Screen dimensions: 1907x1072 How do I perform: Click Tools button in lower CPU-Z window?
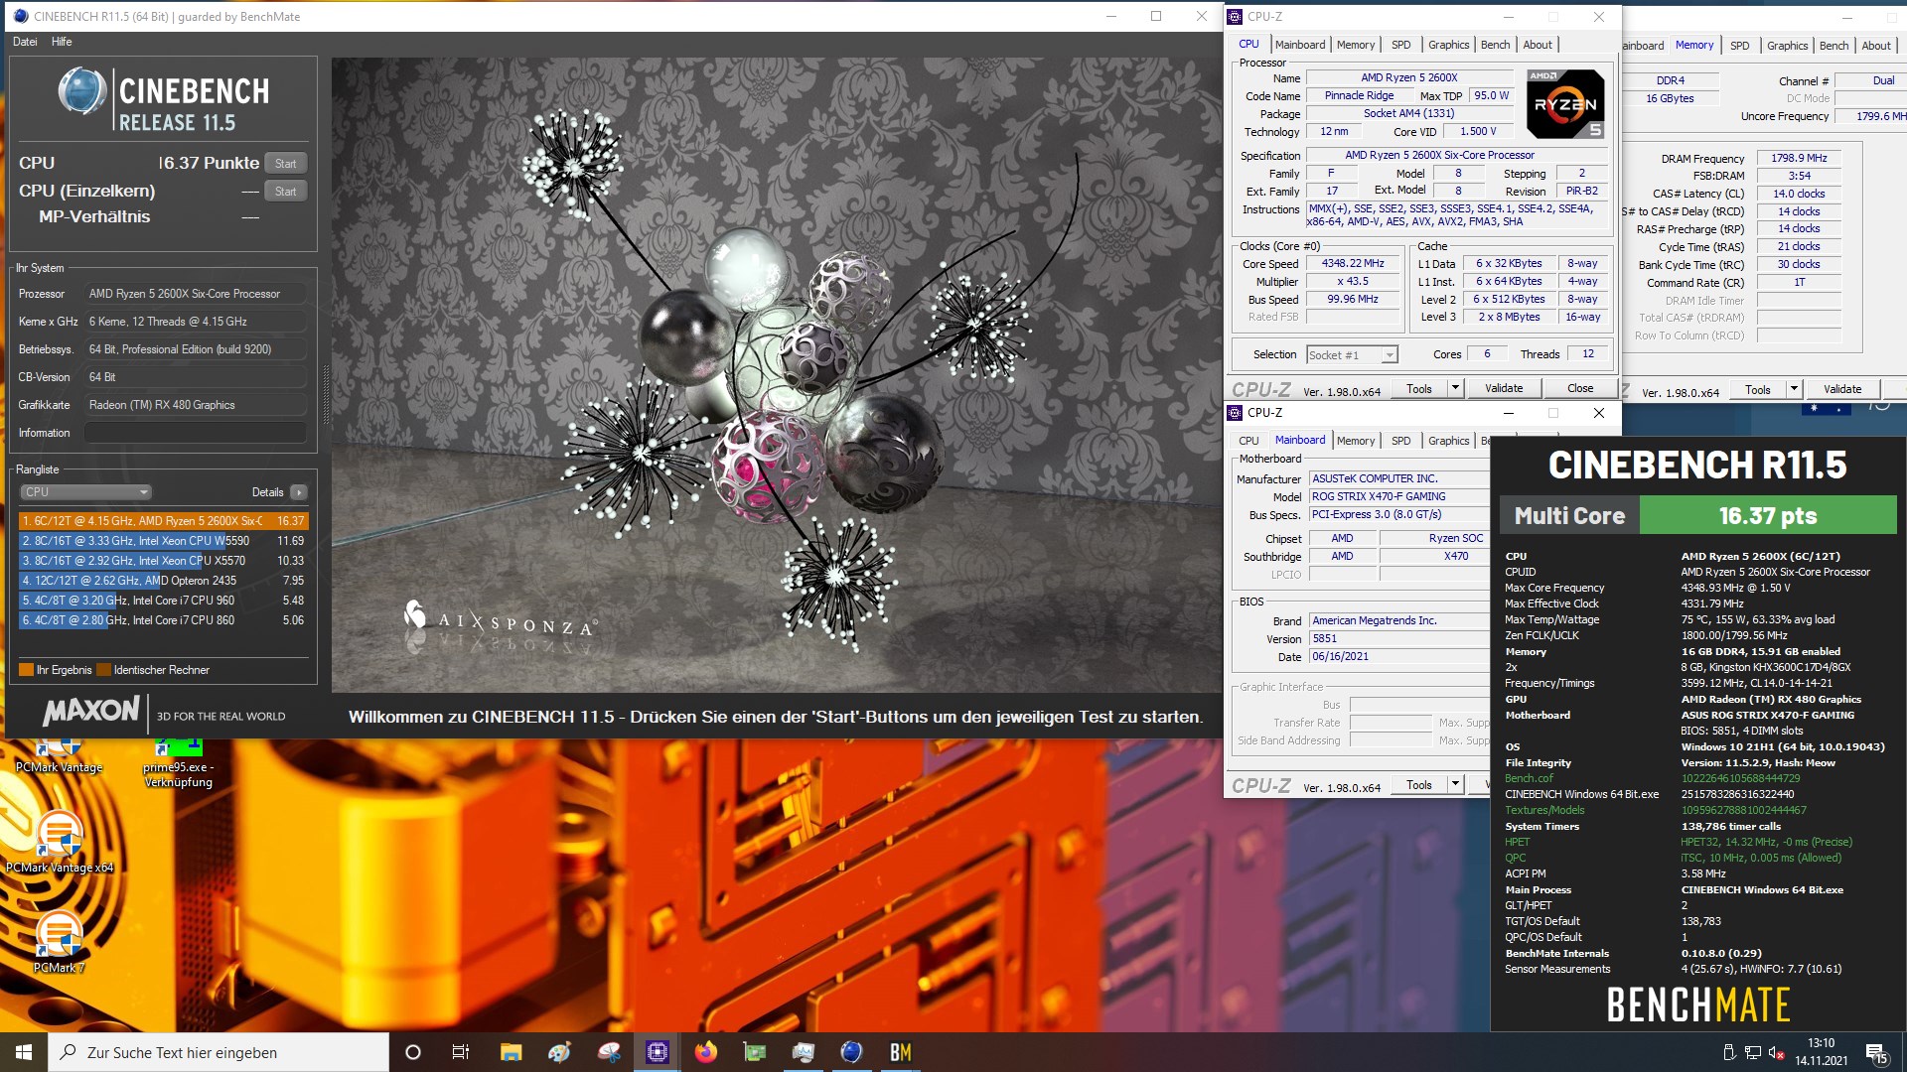point(1419,785)
